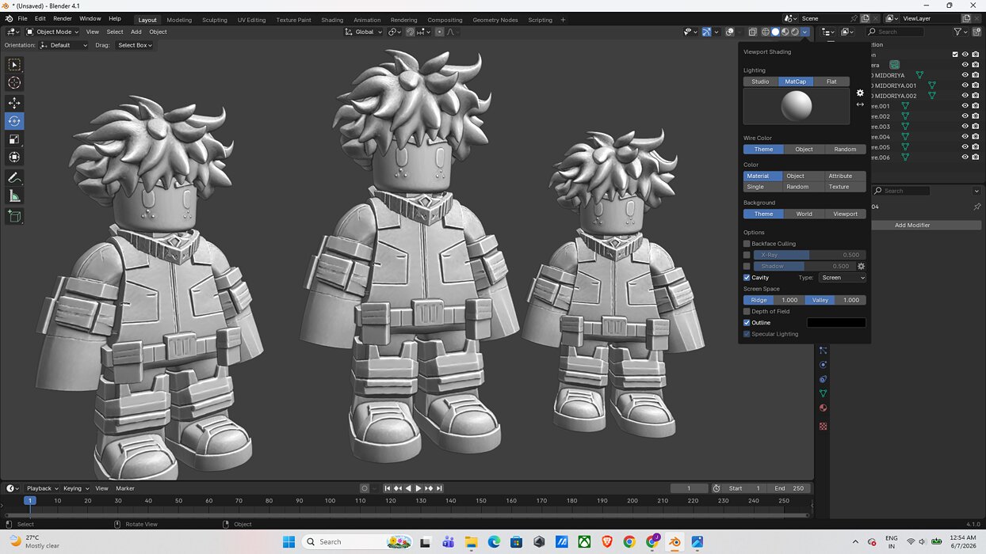Collapse the viewport shading options arrow

[x=805, y=32]
